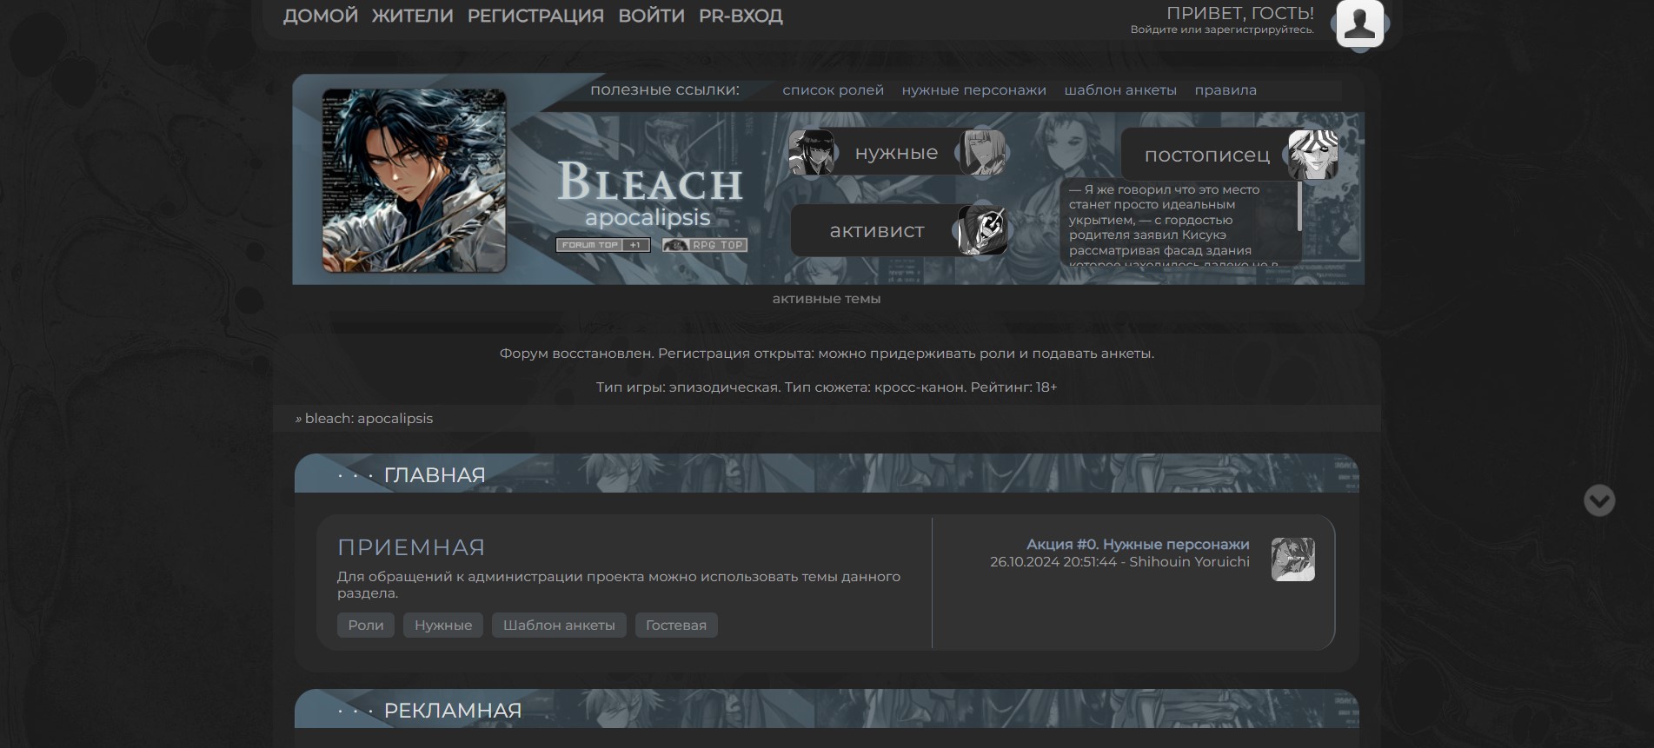Click left avatar in нужные block

point(811,153)
